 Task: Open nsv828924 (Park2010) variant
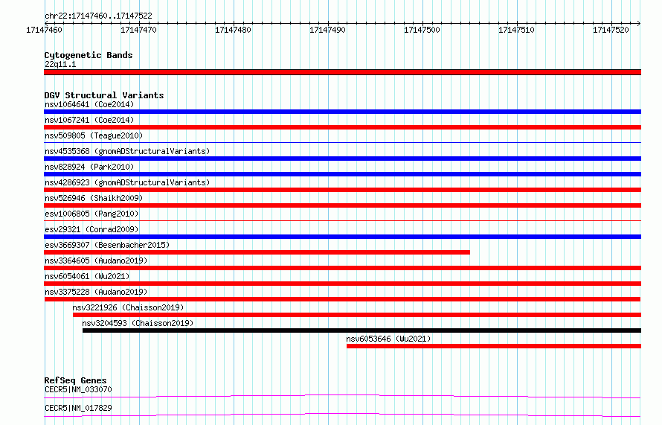click(x=89, y=167)
